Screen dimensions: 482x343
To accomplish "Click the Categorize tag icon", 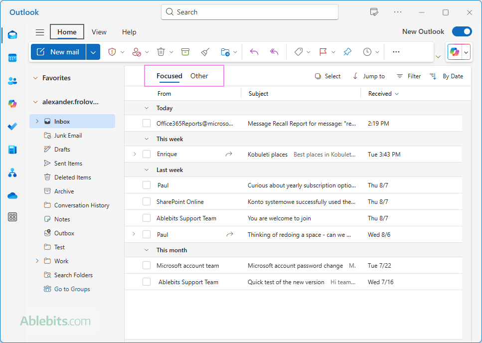I will 299,52.
